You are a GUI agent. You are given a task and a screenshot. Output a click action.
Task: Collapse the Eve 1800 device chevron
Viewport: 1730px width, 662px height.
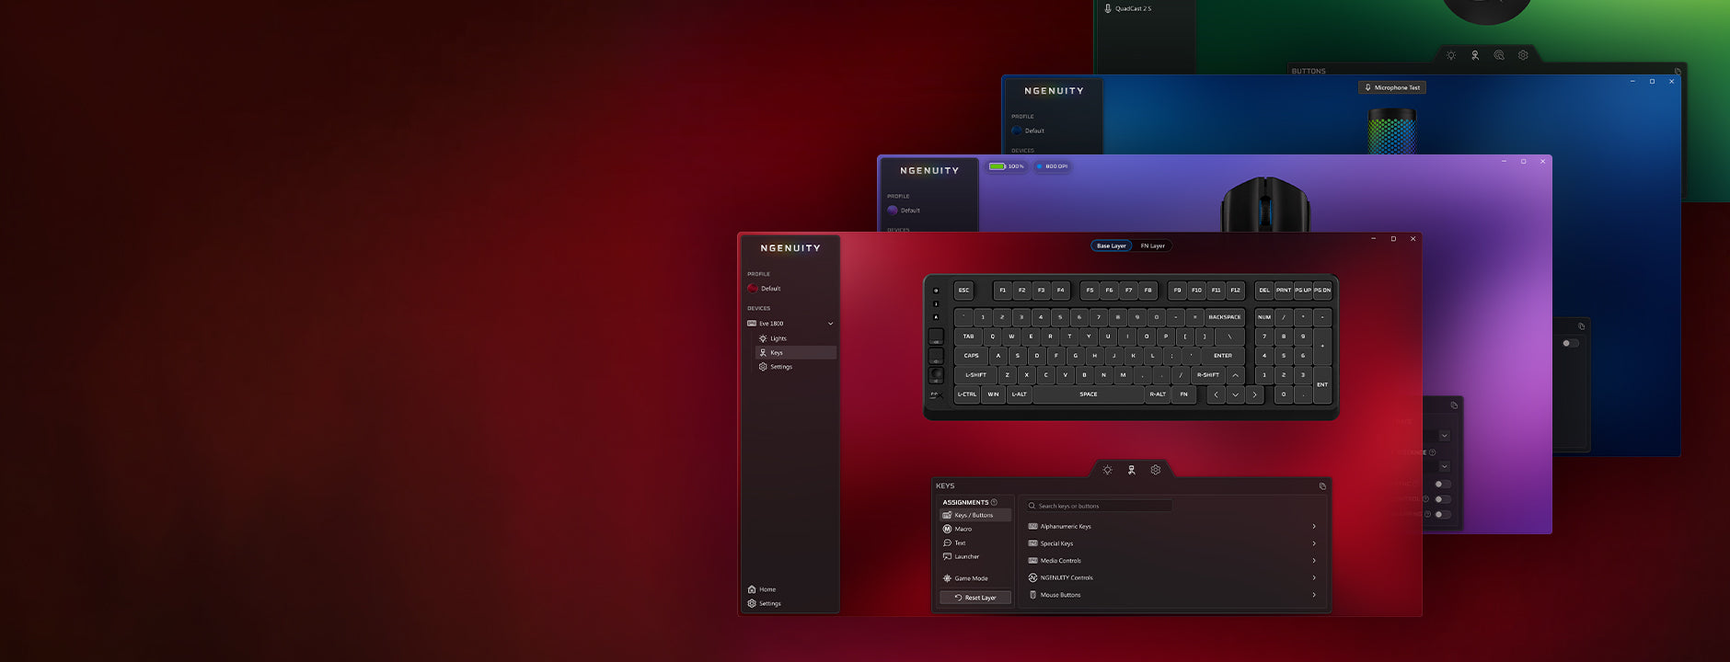[x=830, y=324]
